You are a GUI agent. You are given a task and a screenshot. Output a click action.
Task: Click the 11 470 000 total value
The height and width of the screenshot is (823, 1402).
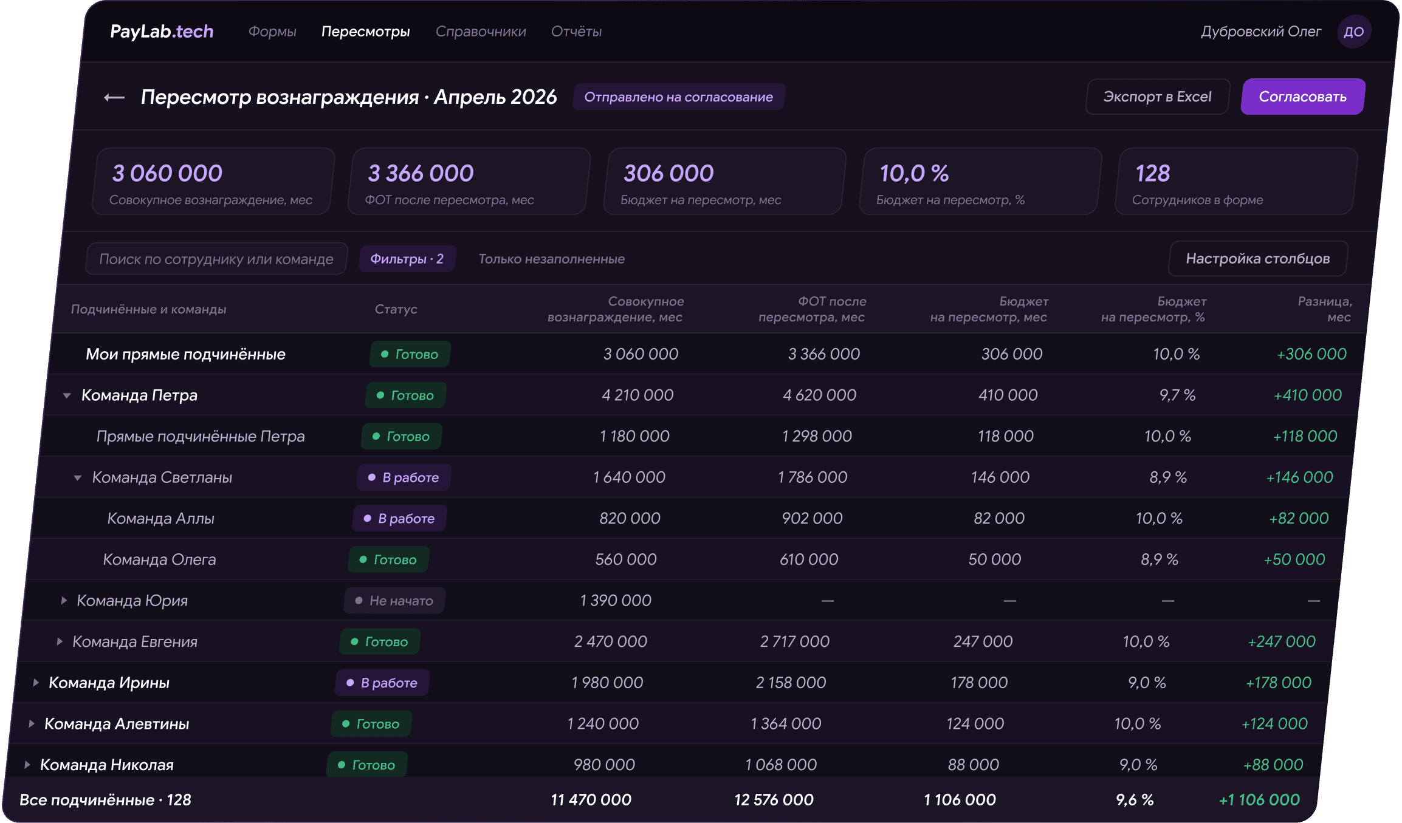point(591,800)
